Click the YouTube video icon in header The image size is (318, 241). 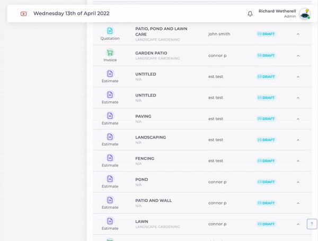coord(23,14)
